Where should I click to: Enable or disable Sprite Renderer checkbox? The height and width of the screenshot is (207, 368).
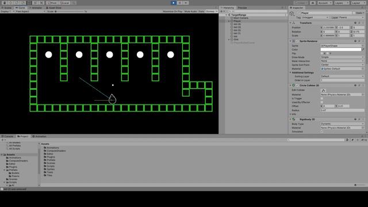click(297, 41)
